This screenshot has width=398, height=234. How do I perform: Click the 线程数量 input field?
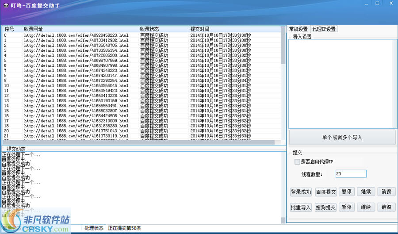click(x=351, y=173)
